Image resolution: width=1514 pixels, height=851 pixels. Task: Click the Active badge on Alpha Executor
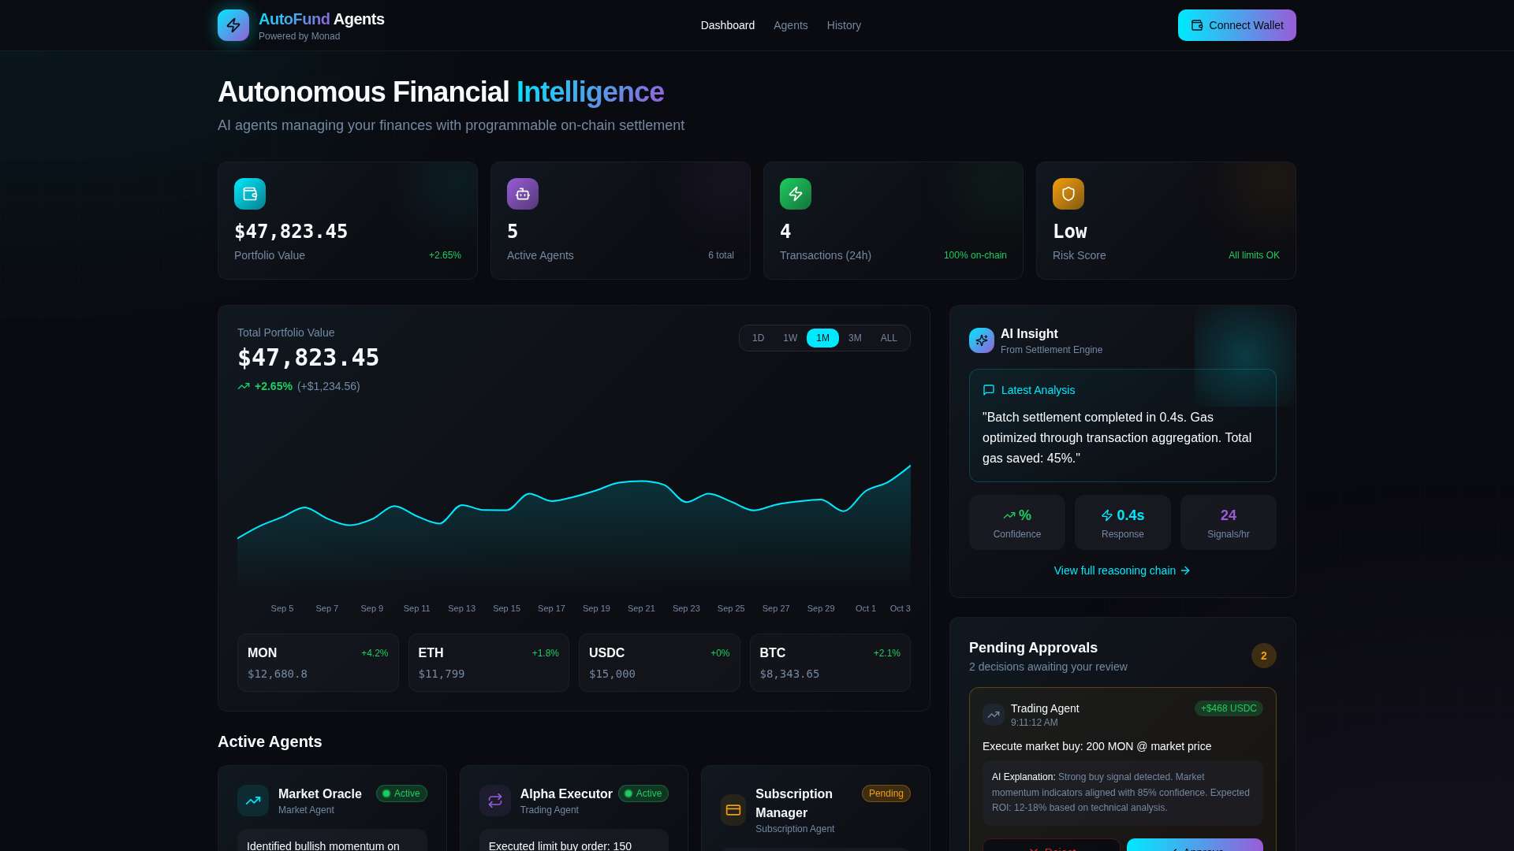coord(643,793)
